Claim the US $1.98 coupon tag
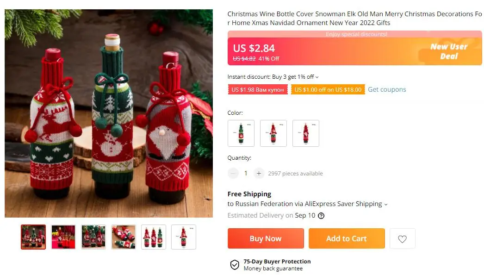The height and width of the screenshot is (275, 484). [257, 89]
